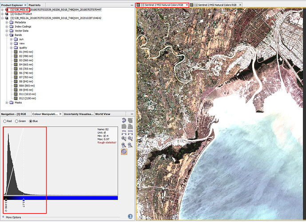
Task: Zoom in vertically on the histogram
Action: 124,139
